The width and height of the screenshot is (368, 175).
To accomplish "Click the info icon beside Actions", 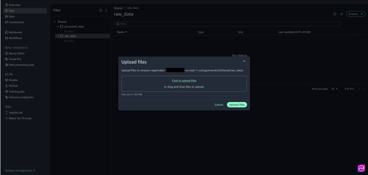I will 335,14.
